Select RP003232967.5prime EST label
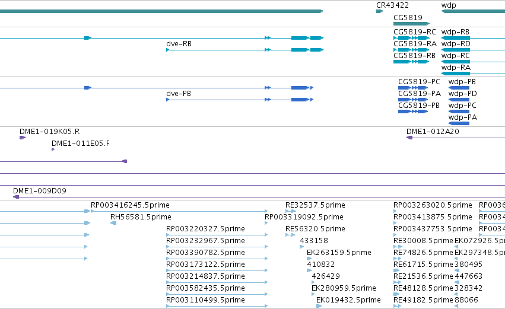The width and height of the screenshot is (505, 309). pos(205,241)
